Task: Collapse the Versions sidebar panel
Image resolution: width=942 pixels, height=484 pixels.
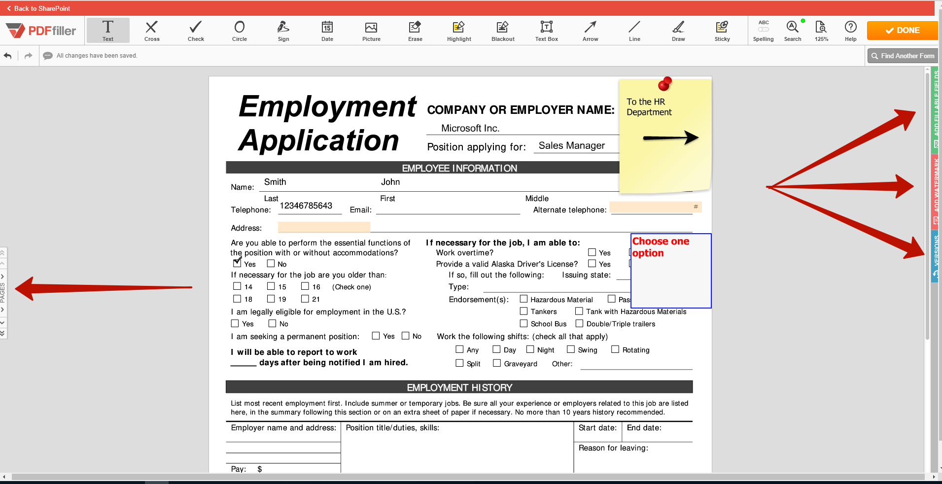Action: click(934, 252)
